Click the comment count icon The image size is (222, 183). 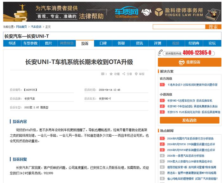click(x=103, y=74)
